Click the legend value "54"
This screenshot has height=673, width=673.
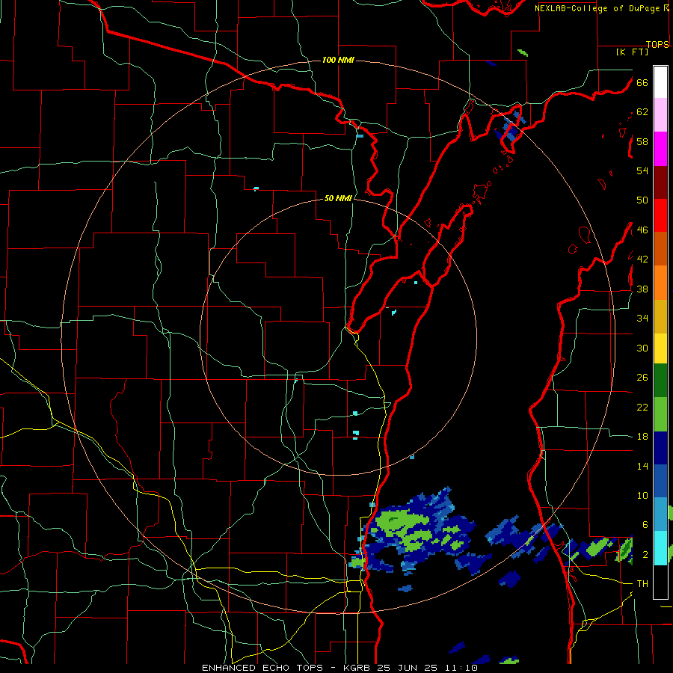coord(642,170)
